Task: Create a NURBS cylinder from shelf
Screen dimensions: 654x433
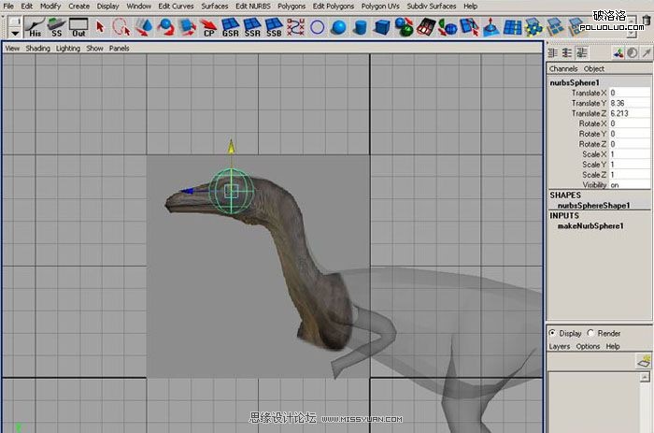Action: click(360, 27)
